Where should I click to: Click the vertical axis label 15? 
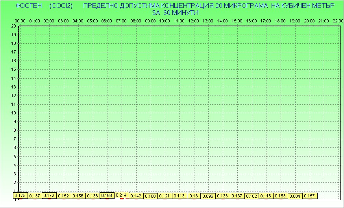click(x=14, y=70)
